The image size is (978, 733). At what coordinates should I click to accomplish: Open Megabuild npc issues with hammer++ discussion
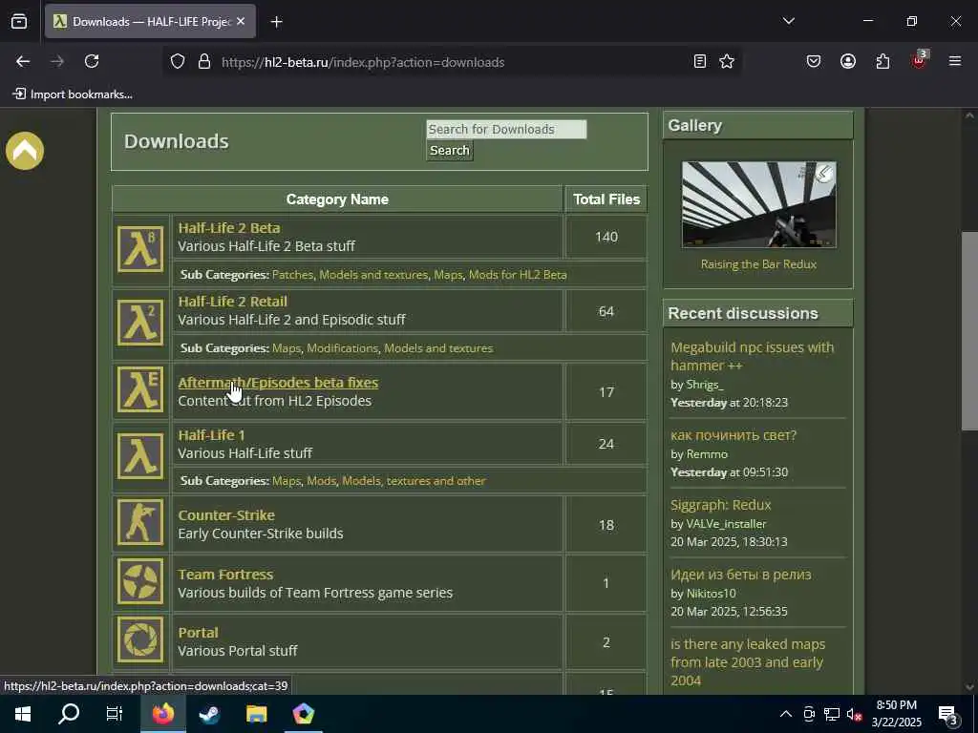[x=752, y=357]
